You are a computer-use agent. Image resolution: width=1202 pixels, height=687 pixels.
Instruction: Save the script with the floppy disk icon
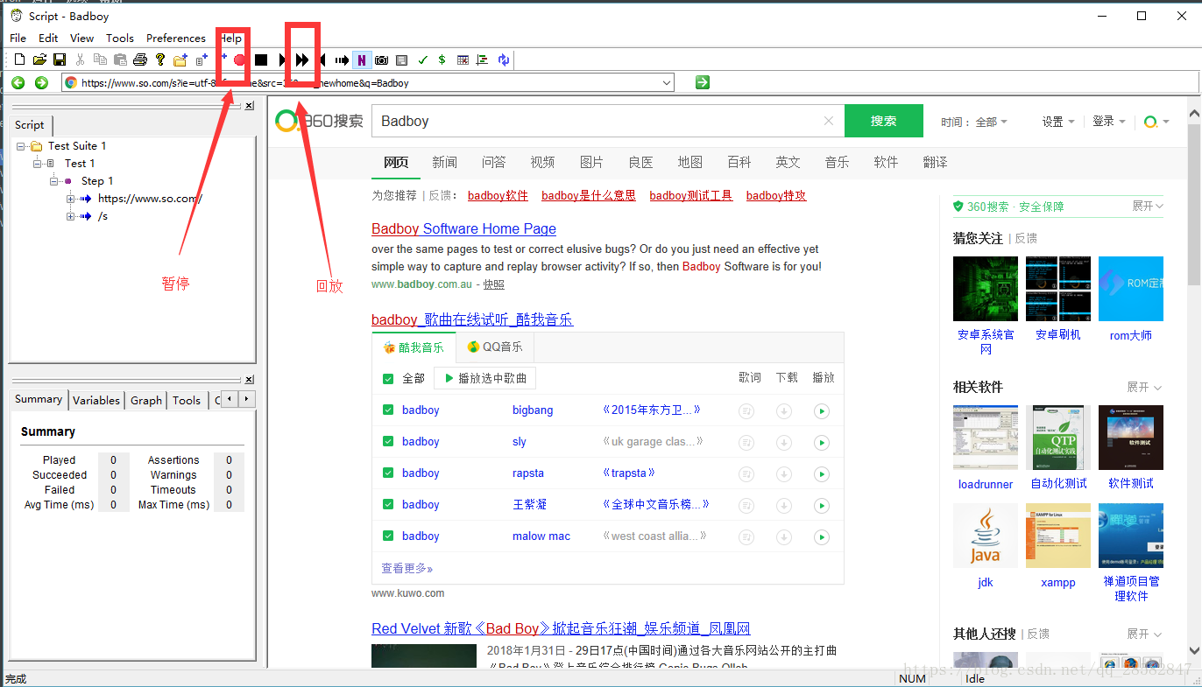(60, 60)
